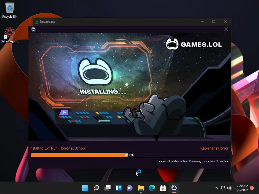
Task: Click the 'Keplerians Horror' publisher label
Action: click(214, 148)
